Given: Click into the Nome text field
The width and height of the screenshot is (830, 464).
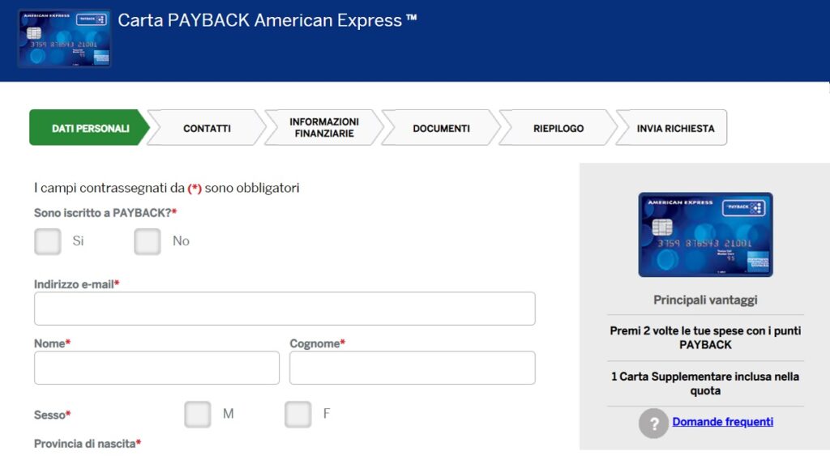Looking at the screenshot, I should pos(156,368).
